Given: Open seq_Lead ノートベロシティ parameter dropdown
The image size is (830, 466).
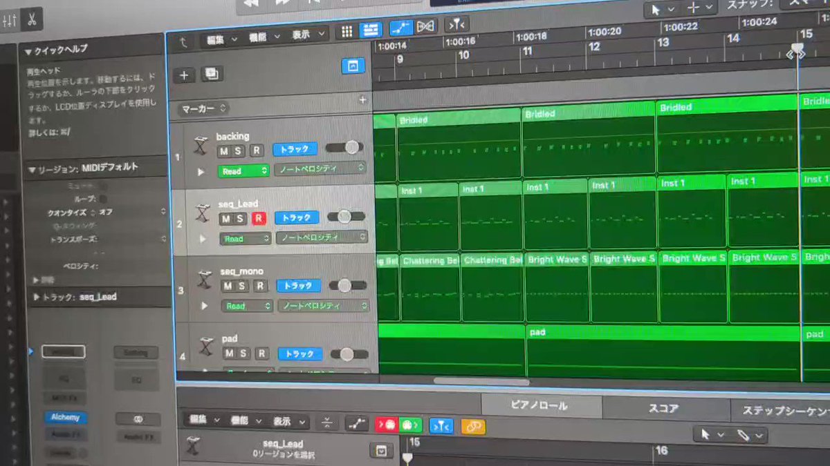Looking at the screenshot, I should [x=322, y=237].
